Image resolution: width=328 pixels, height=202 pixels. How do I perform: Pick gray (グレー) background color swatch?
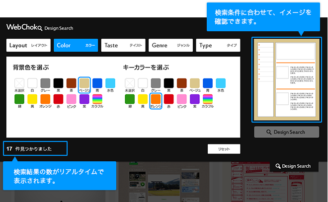pyautogui.click(x=45, y=83)
